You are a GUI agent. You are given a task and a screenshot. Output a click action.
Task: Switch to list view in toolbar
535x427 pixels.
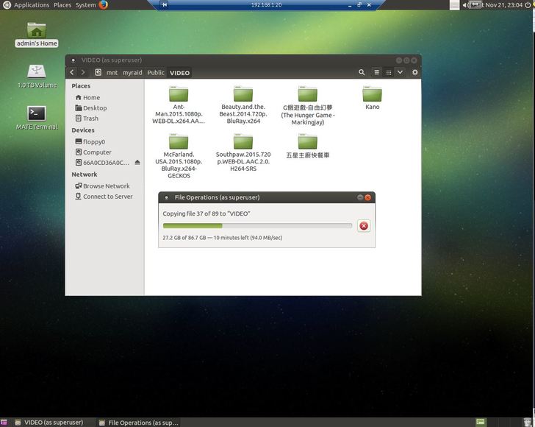click(376, 73)
